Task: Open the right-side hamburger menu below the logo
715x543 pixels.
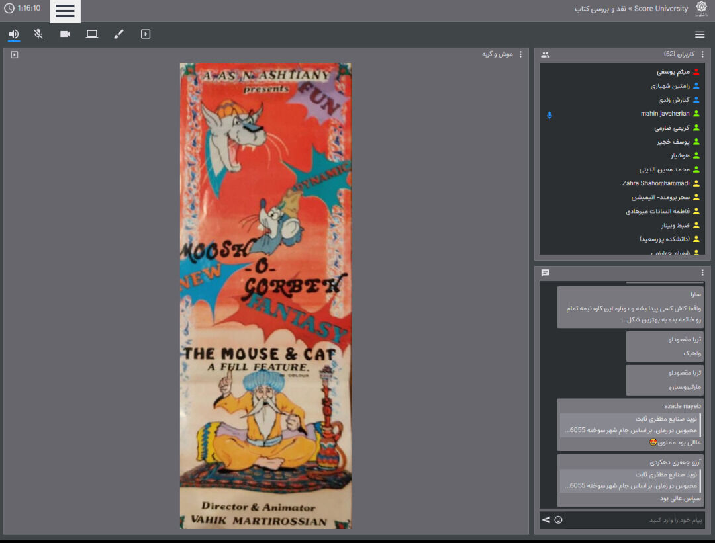Action: pos(700,35)
